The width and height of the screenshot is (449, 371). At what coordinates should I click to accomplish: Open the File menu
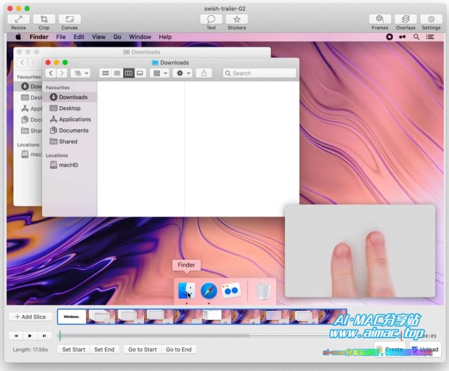61,37
